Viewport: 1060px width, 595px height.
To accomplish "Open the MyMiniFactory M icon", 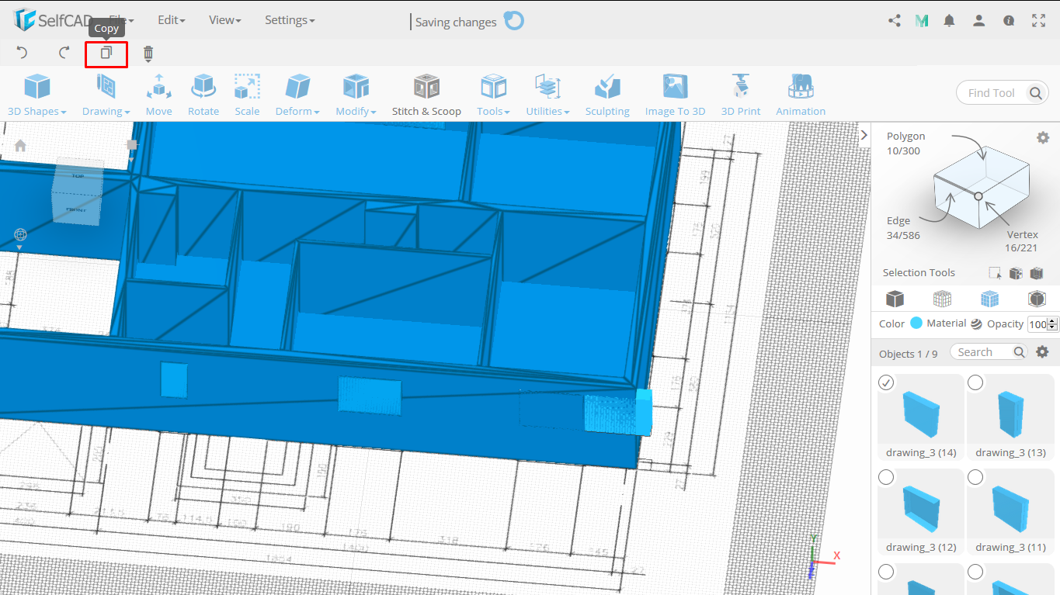I will coord(922,21).
